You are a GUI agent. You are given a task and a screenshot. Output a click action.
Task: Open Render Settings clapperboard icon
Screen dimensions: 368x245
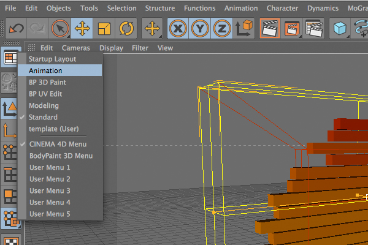pos(314,28)
